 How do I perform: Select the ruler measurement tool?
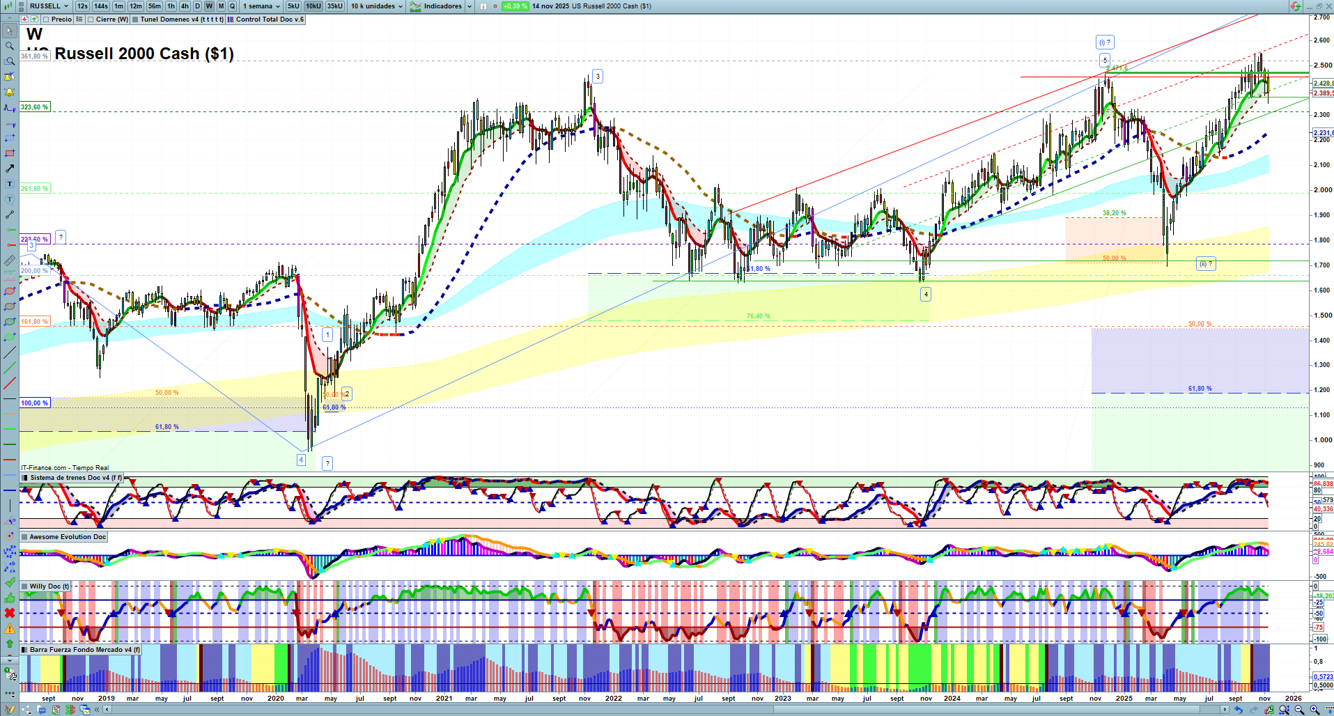click(9, 260)
